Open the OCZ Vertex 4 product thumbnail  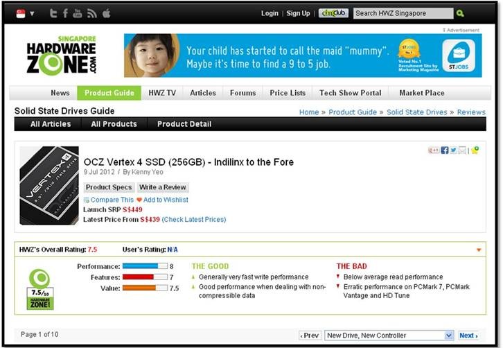pyautogui.click(x=49, y=186)
